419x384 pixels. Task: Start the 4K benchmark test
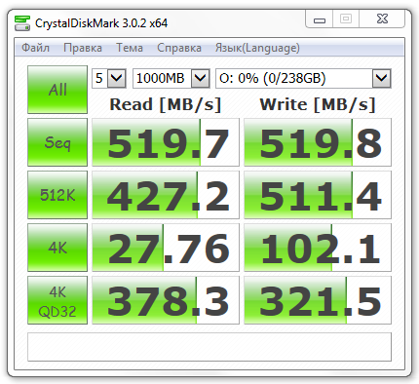point(57,248)
